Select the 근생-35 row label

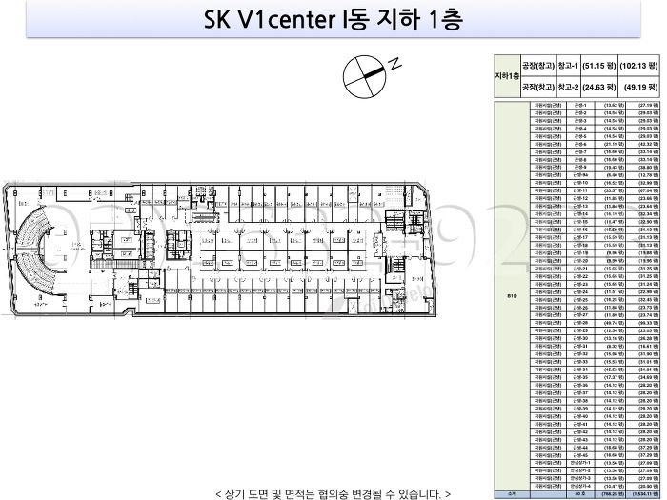[580, 377]
